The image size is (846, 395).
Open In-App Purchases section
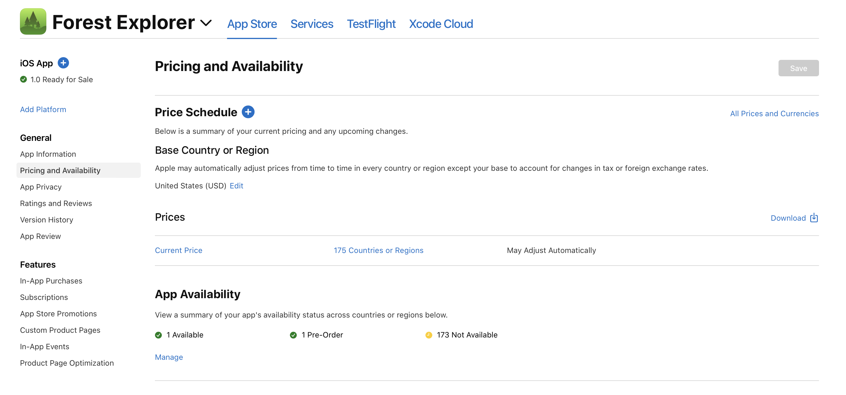click(x=51, y=281)
